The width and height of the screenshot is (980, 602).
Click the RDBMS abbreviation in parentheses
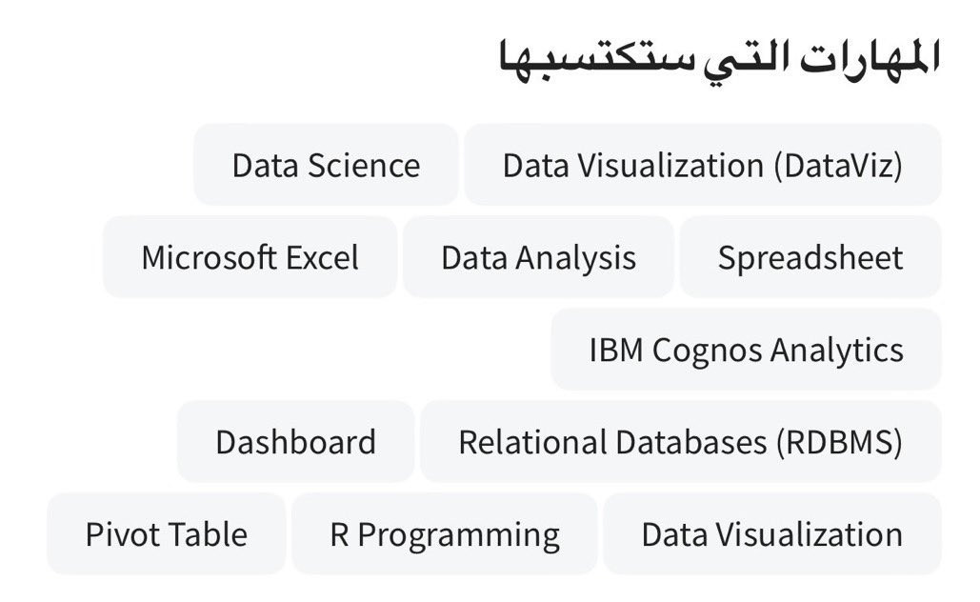pos(839,442)
